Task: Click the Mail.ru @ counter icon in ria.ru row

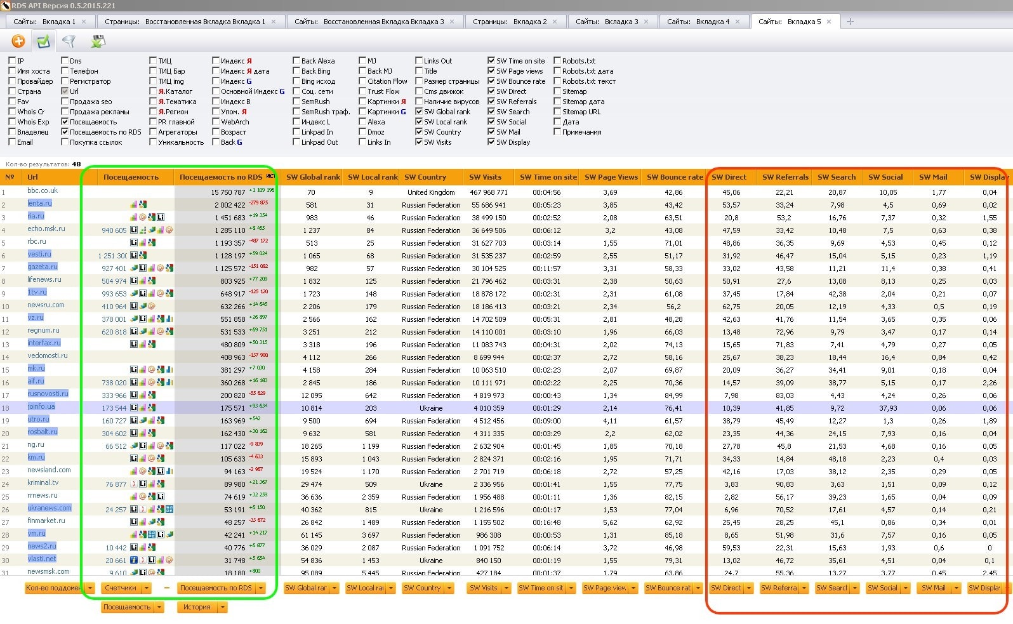Action: (x=143, y=217)
